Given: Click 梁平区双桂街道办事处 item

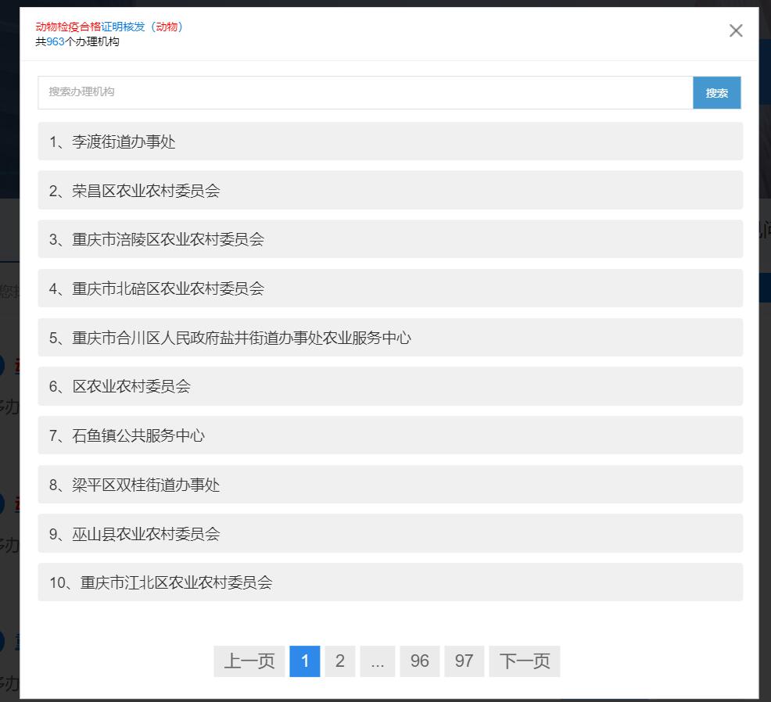Looking at the screenshot, I should click(x=390, y=485).
